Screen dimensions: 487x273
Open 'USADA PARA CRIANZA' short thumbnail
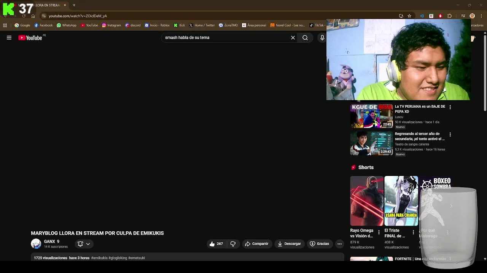coord(401,201)
